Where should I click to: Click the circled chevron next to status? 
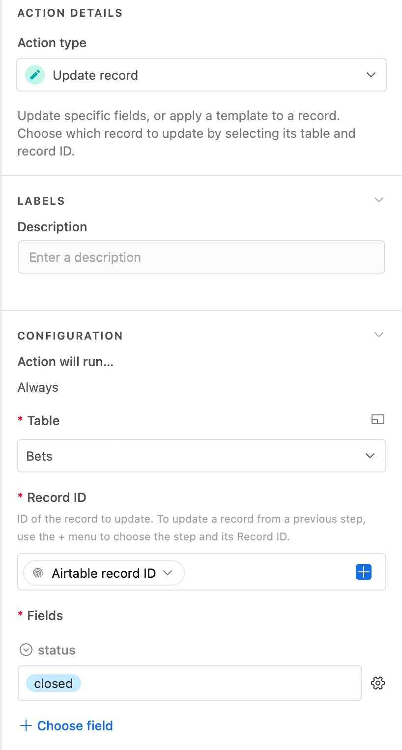coord(26,650)
